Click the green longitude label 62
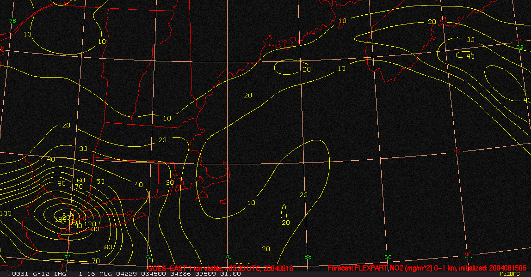This screenshot has width=531, height=277. coord(520,47)
